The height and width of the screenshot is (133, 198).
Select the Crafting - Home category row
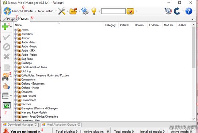click(30, 88)
